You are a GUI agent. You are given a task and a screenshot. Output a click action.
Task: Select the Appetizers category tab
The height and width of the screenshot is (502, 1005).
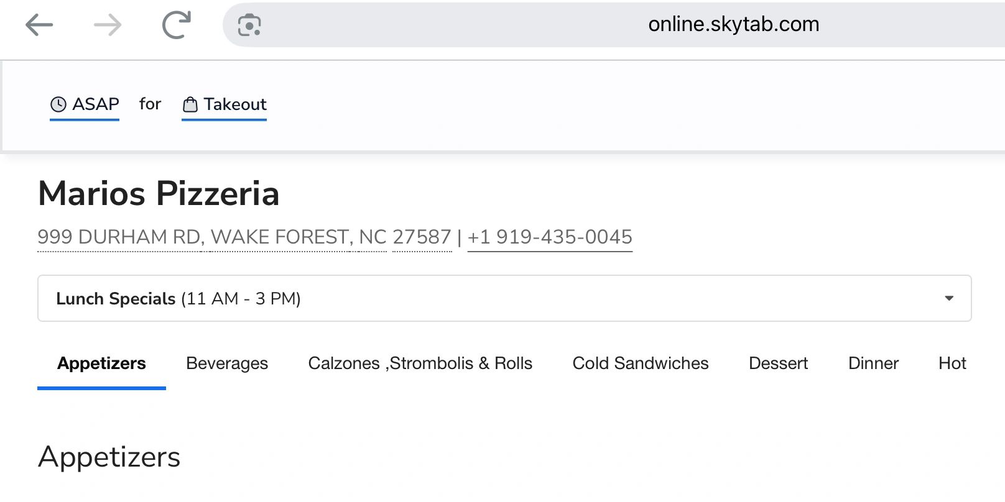pos(101,363)
